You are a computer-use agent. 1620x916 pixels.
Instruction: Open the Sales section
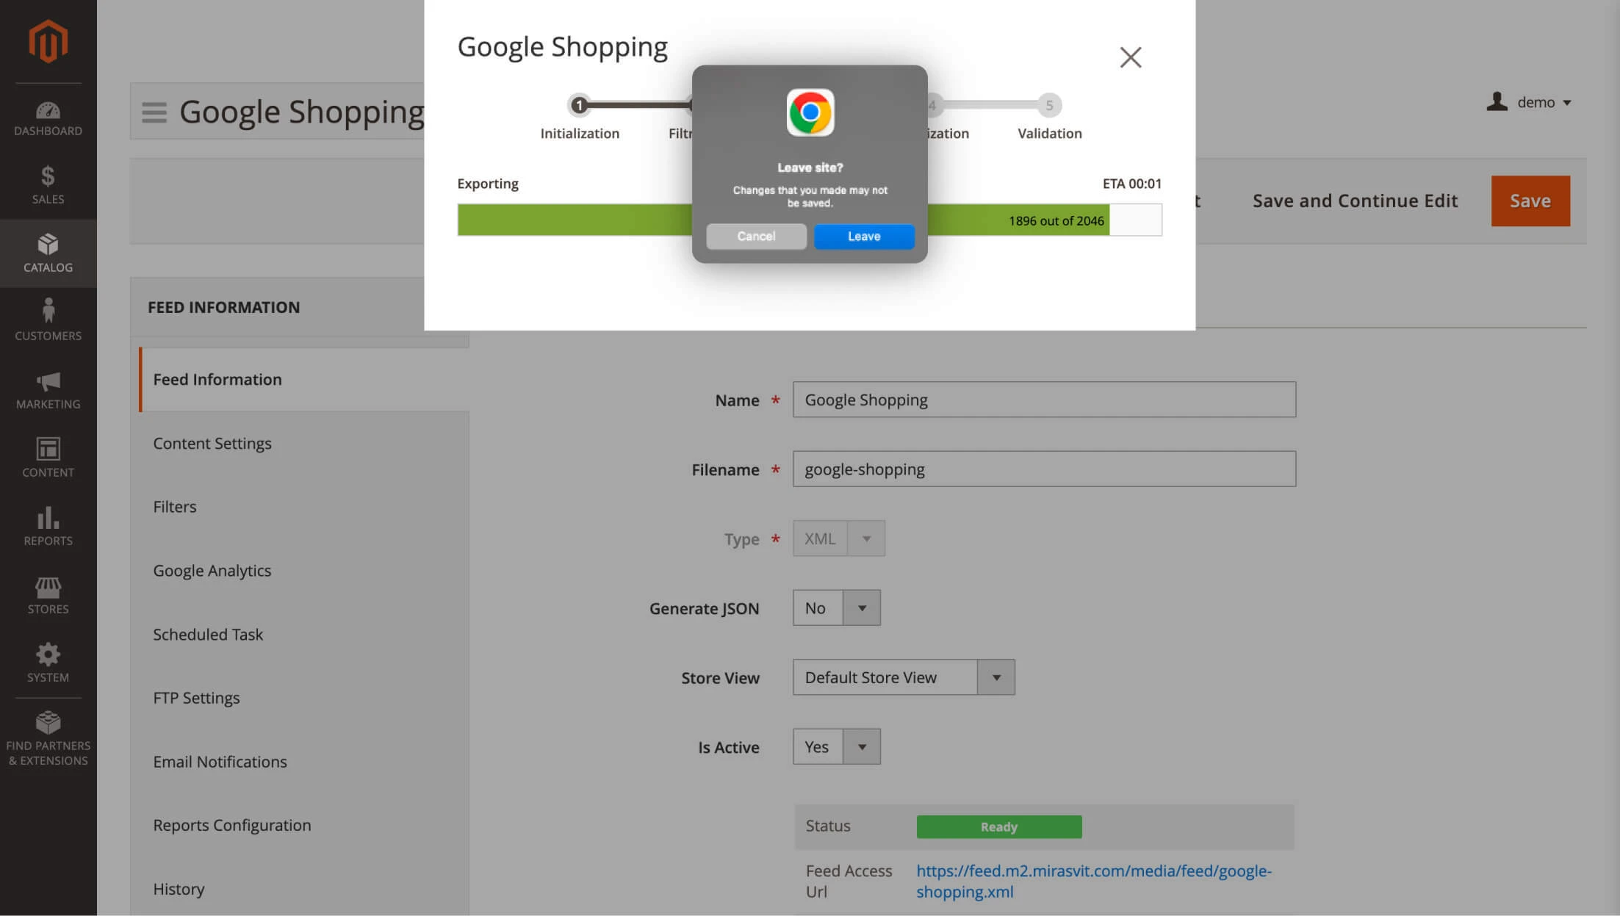[x=47, y=185]
